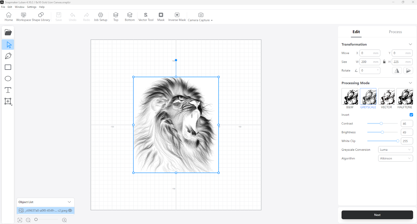
Task: Collapse the Object List panel
Action: click(x=69, y=202)
